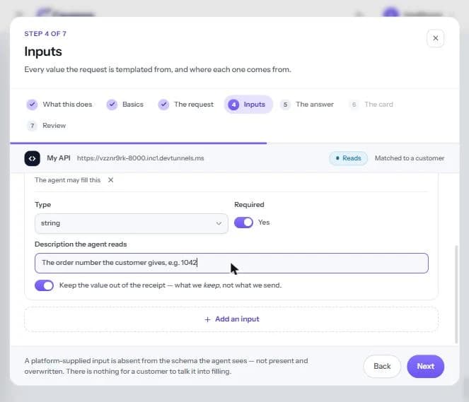Open the Type dropdown showing string

pyautogui.click(x=132, y=223)
